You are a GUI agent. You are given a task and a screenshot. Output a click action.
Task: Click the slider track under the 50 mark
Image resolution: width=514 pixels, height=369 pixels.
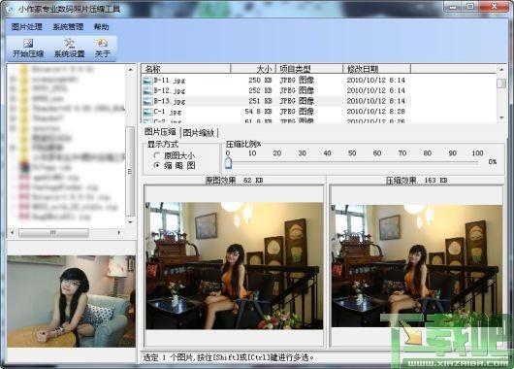352,162
